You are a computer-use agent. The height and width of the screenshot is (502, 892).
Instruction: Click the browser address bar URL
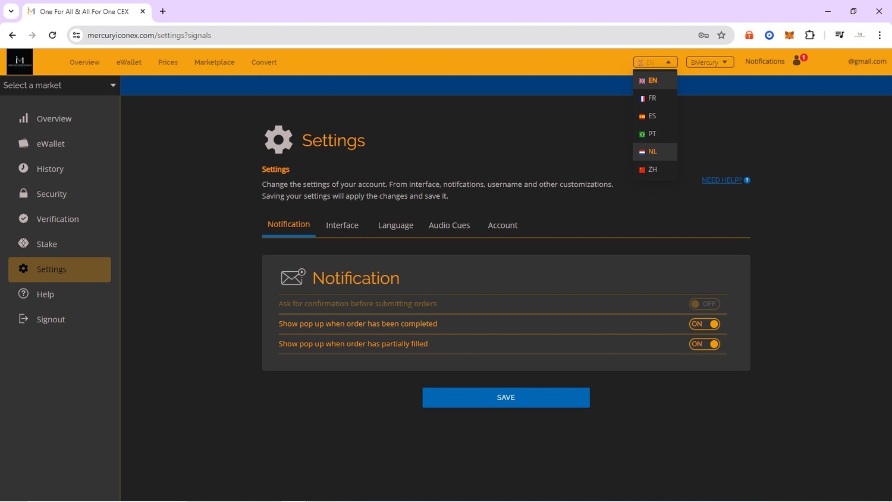(149, 35)
